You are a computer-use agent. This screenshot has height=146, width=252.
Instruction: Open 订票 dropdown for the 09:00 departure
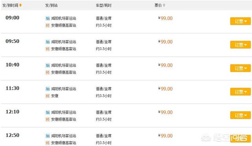(x=241, y=21)
